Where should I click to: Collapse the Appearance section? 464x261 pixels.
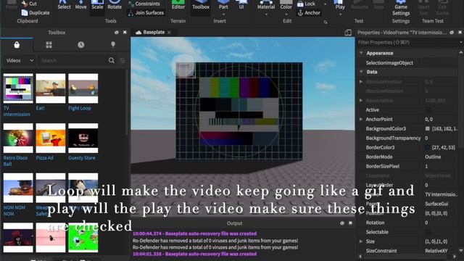tap(361, 53)
